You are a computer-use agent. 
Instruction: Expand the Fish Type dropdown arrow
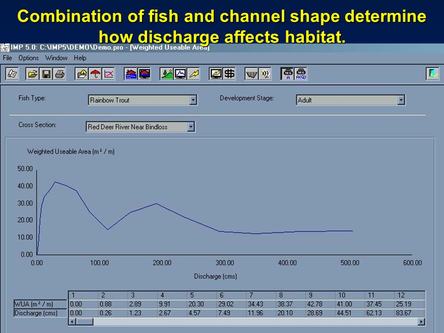click(x=193, y=100)
